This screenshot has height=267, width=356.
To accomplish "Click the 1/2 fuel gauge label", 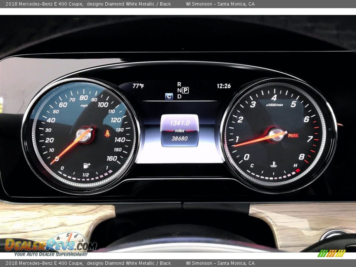I will coord(86,175).
